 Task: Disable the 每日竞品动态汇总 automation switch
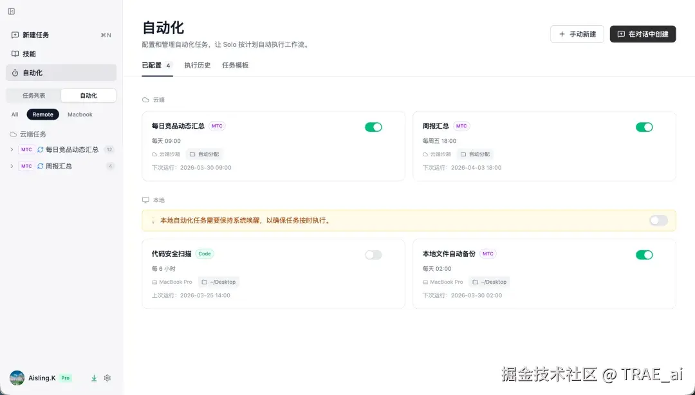(373, 127)
